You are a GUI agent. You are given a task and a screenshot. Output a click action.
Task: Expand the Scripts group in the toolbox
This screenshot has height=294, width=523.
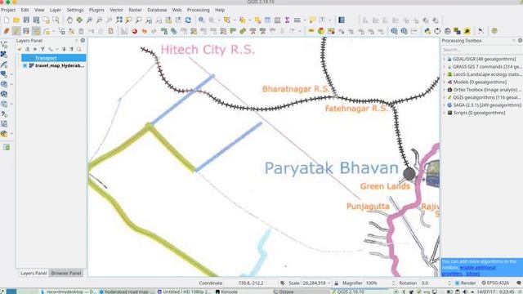pos(444,113)
